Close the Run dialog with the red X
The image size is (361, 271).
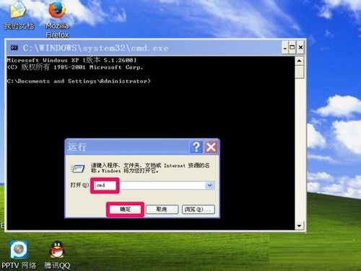tap(211, 147)
